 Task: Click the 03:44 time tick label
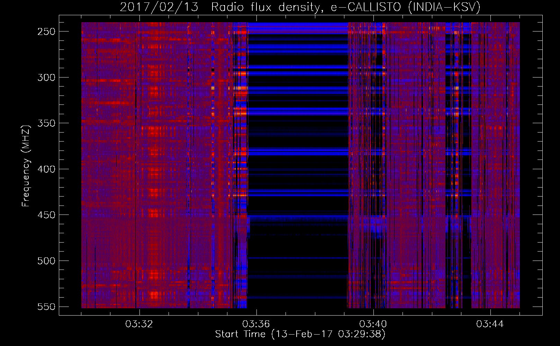point(490,324)
